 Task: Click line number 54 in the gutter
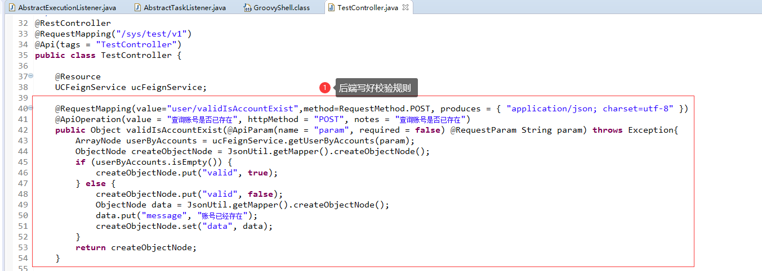[x=23, y=258]
